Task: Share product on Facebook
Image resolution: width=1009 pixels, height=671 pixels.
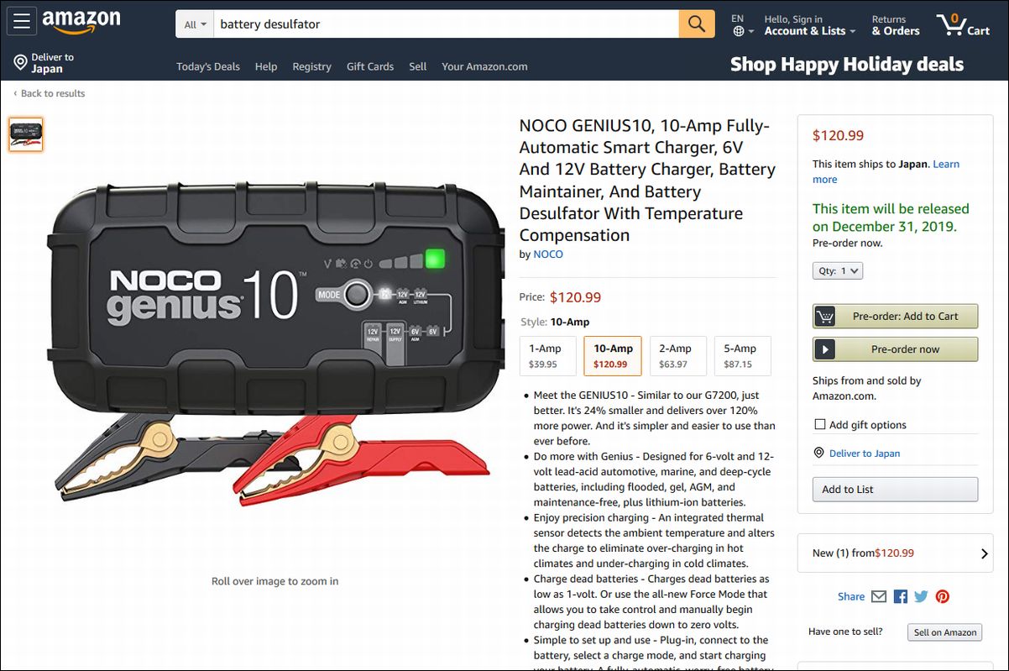Action: [x=901, y=596]
